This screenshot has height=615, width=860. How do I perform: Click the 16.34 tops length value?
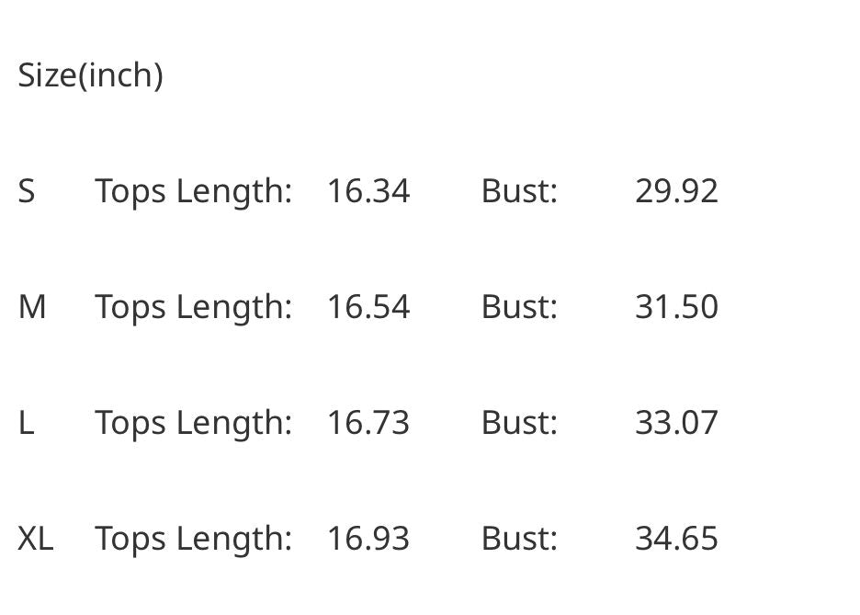[x=368, y=191]
